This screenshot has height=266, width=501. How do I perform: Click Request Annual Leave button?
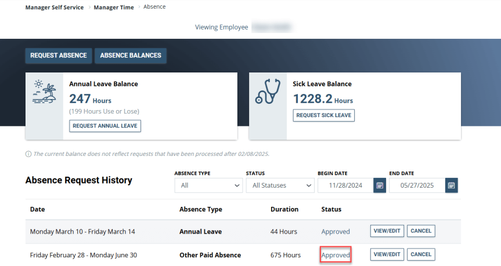pyautogui.click(x=105, y=126)
